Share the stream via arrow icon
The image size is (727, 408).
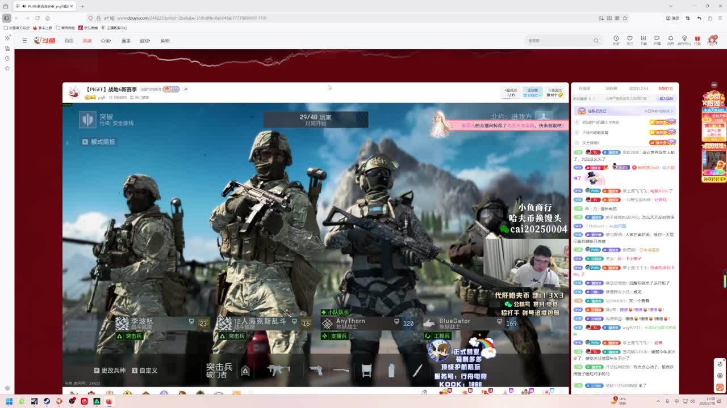click(186, 89)
